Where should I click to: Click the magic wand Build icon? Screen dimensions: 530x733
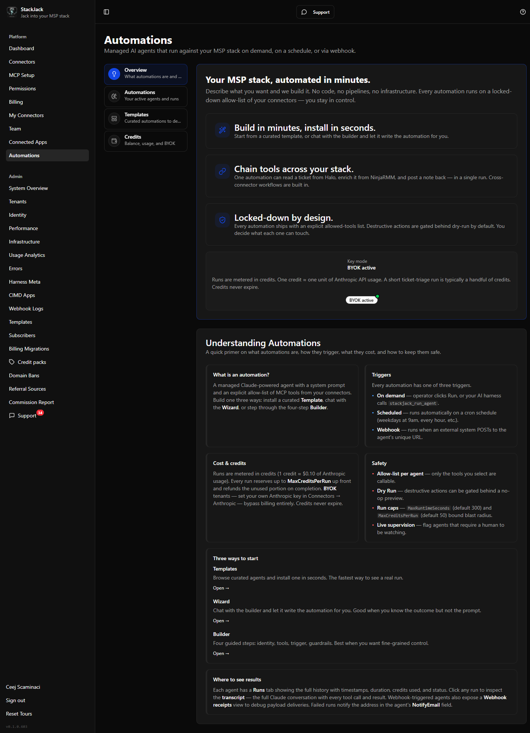[x=222, y=130]
